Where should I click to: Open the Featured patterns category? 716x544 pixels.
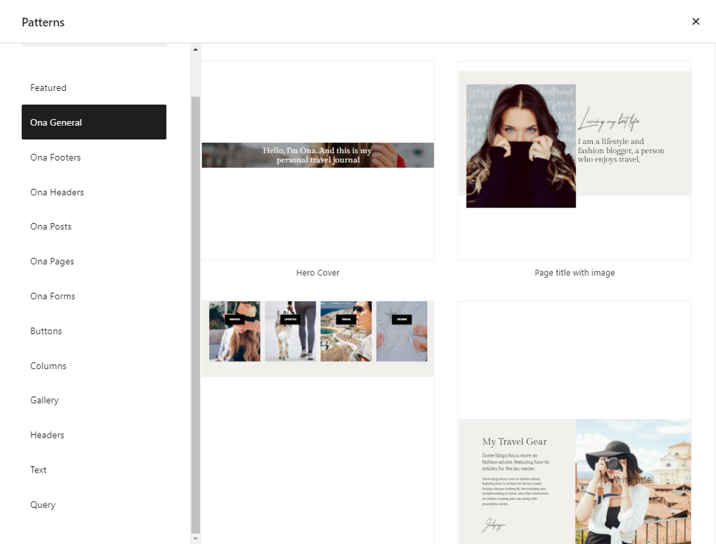[48, 88]
